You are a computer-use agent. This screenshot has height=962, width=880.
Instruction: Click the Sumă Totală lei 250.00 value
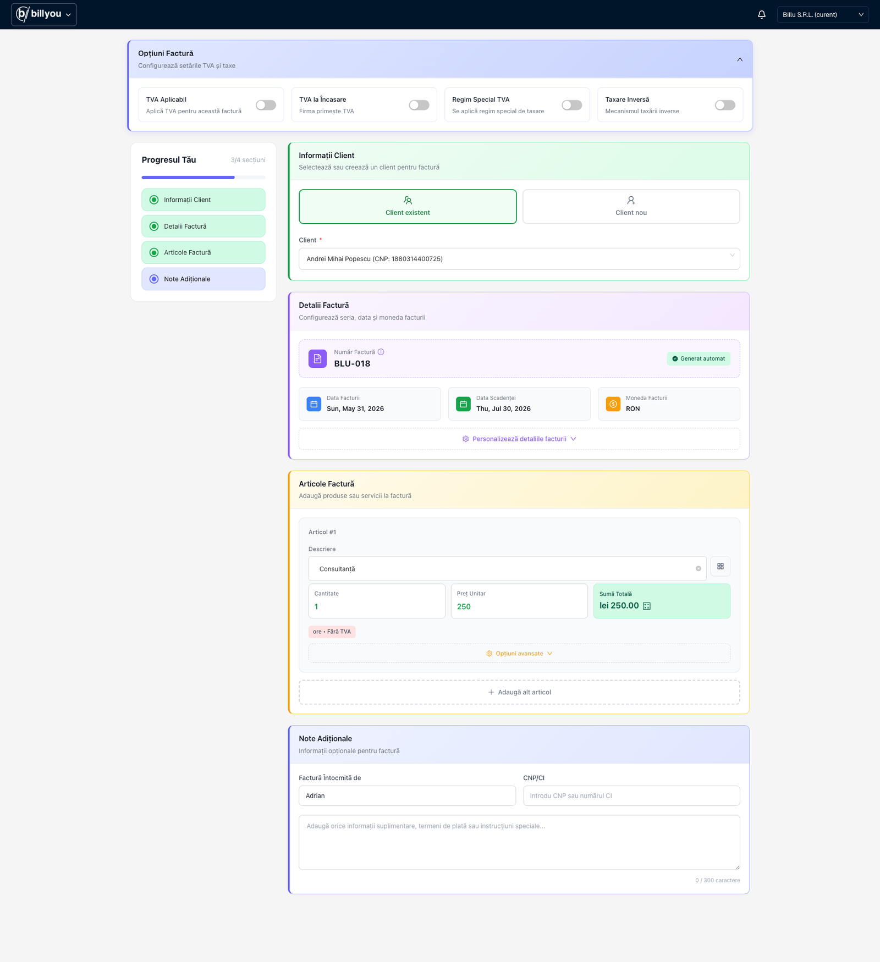coord(619,606)
